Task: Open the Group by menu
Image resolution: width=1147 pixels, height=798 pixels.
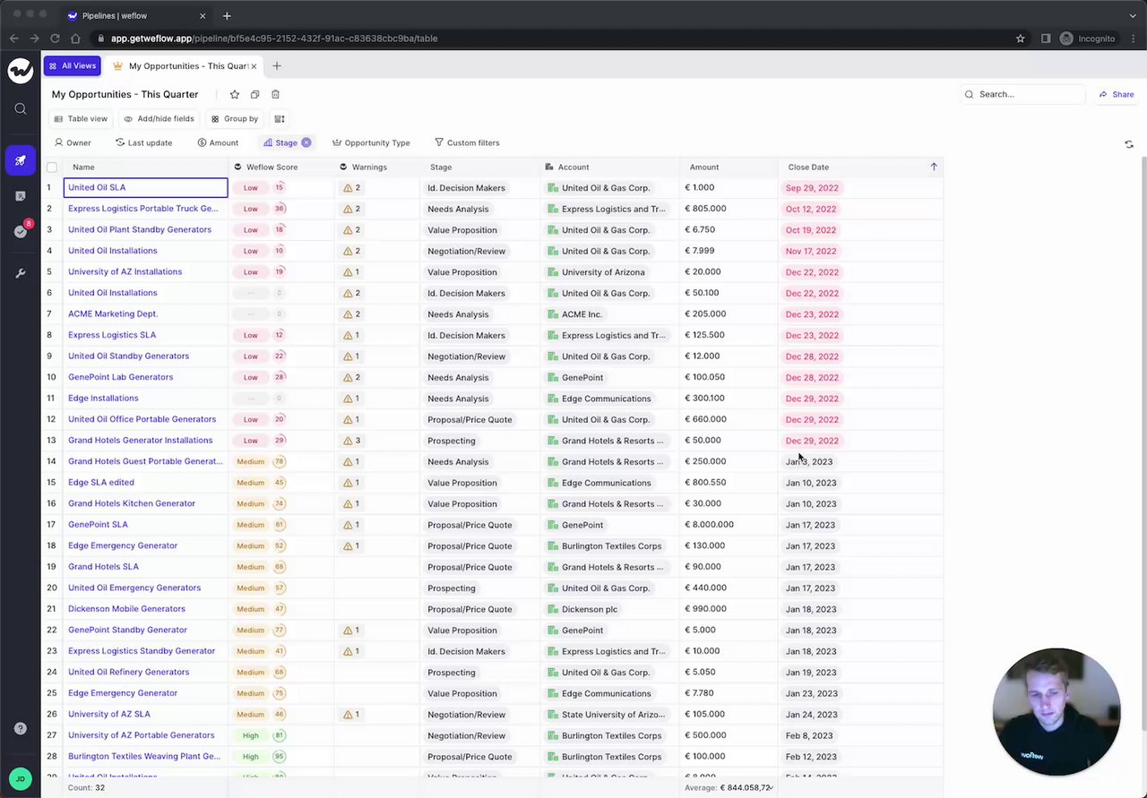Action: click(x=235, y=118)
